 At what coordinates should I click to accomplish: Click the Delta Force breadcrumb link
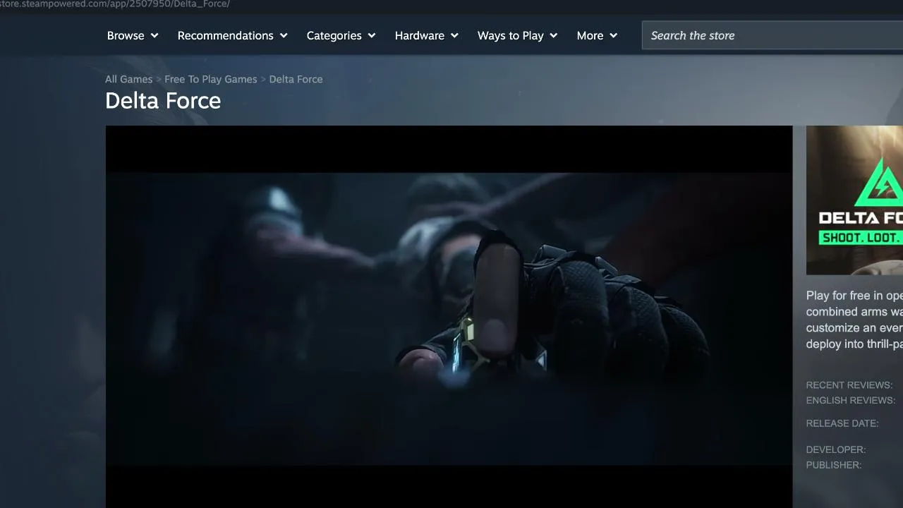coord(296,79)
